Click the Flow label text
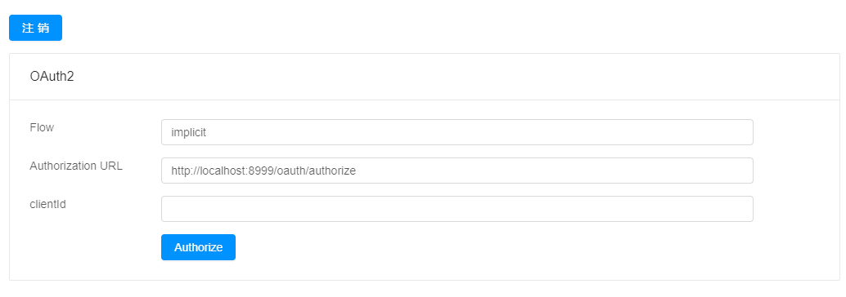846x297 pixels. [x=42, y=127]
